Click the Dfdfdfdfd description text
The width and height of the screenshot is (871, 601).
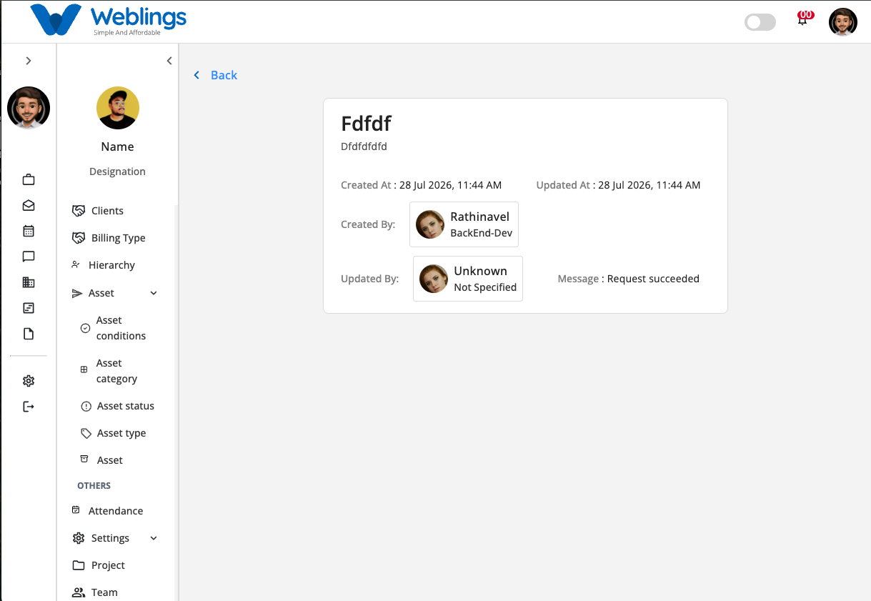(x=364, y=146)
